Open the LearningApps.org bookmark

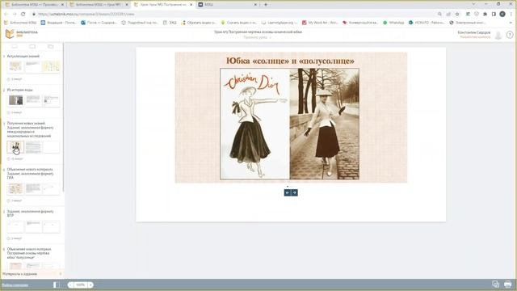coord(279,23)
